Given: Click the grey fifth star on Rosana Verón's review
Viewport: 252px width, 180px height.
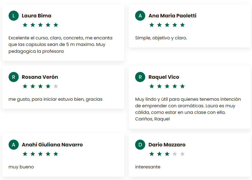Looking at the screenshot, I should (x=56, y=86).
